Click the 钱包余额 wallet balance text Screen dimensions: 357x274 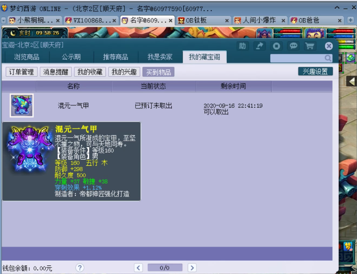(x=27, y=268)
